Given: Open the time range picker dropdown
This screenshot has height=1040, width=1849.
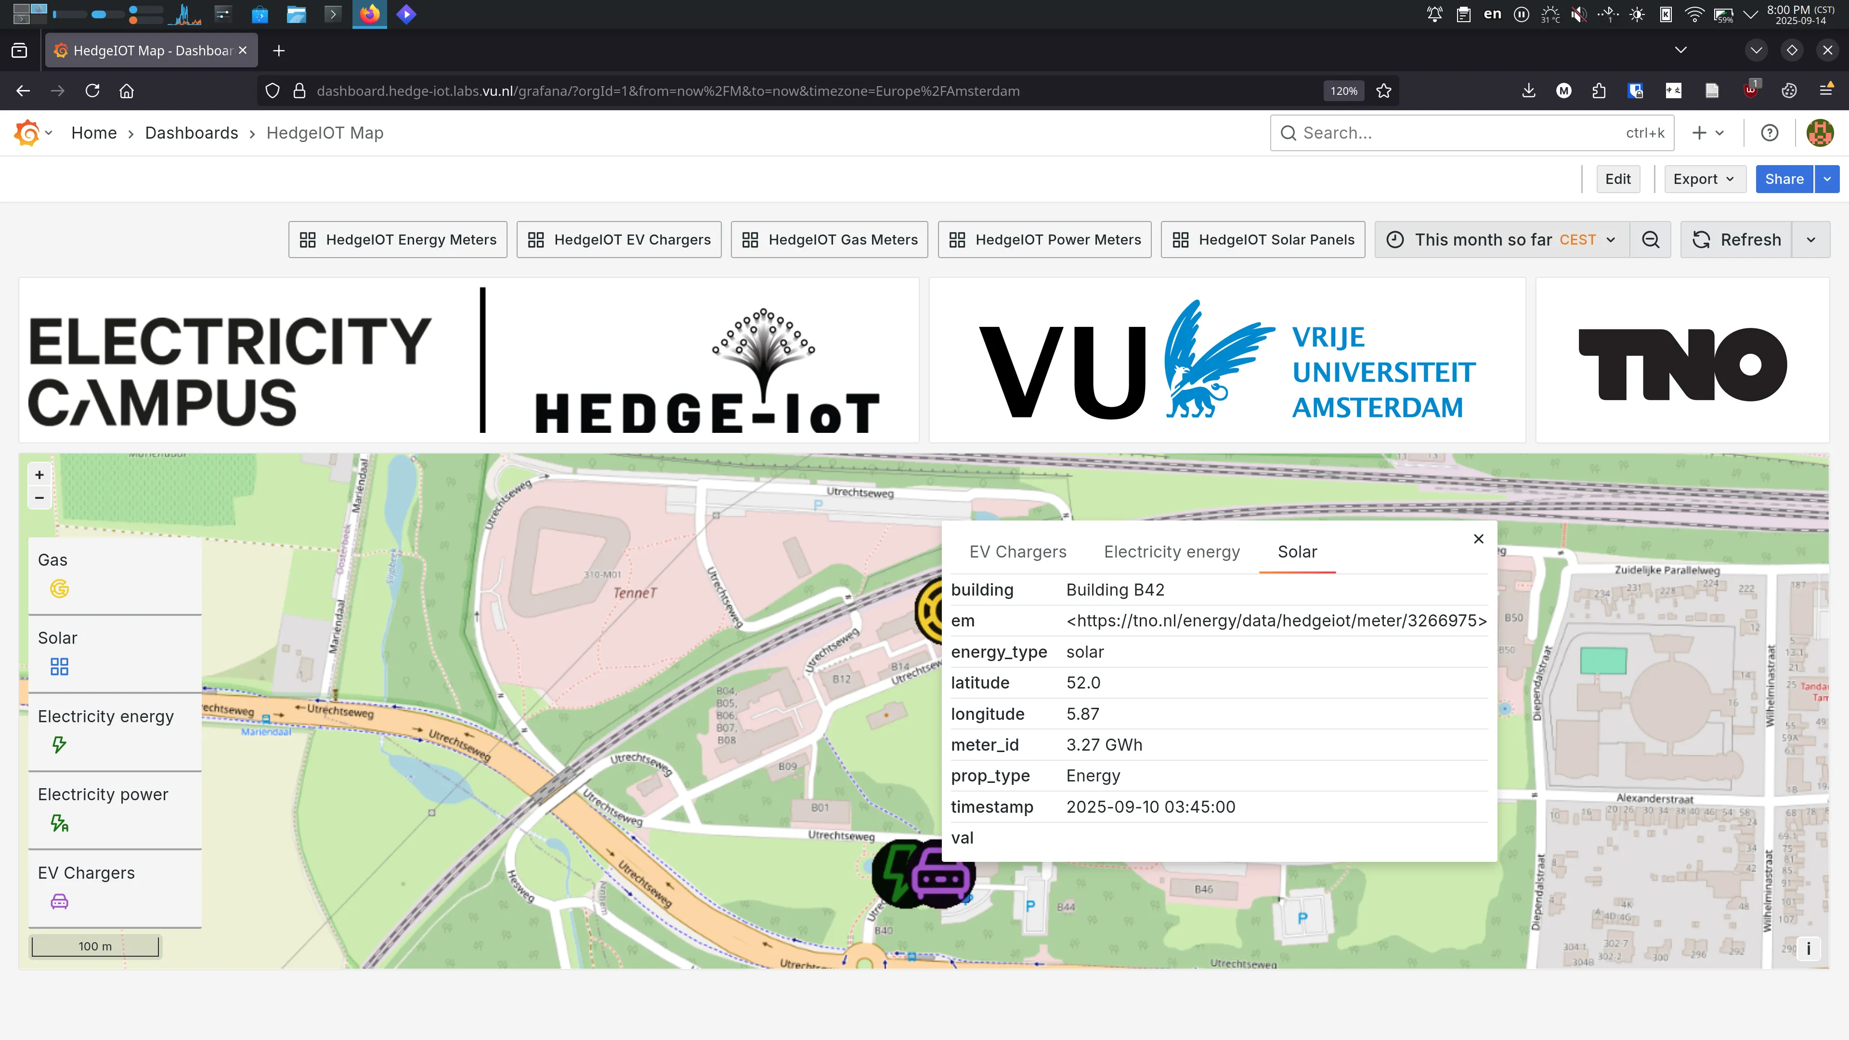Looking at the screenshot, I should (1501, 239).
